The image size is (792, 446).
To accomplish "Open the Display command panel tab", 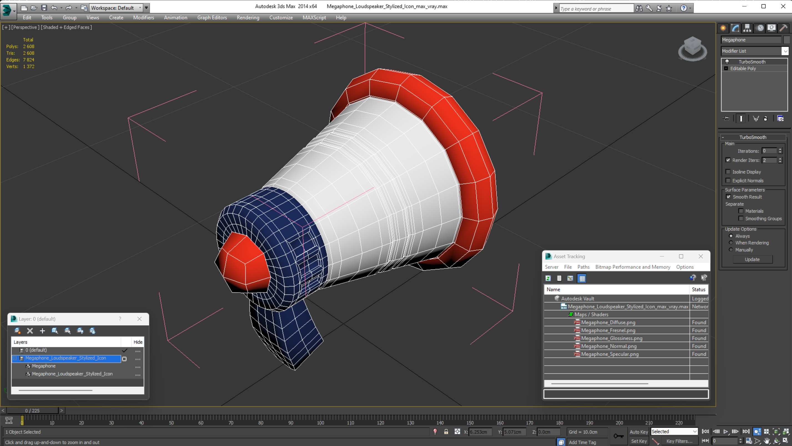I will pos(771,28).
